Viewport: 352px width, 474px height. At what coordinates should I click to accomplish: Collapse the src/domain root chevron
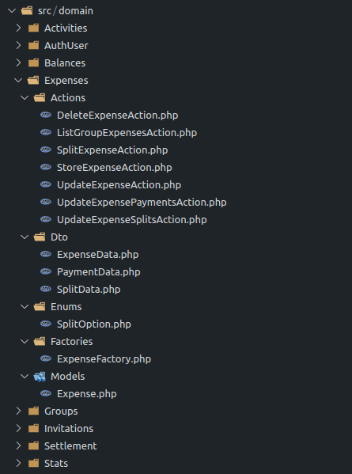[12, 11]
